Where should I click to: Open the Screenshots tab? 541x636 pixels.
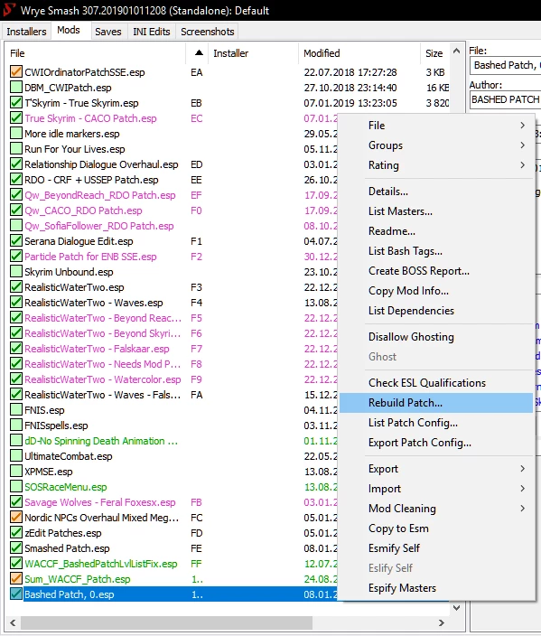click(x=207, y=32)
